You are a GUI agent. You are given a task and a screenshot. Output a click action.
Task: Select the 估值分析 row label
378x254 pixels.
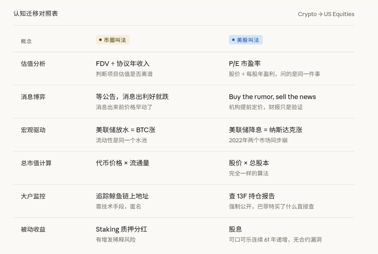tap(33, 64)
